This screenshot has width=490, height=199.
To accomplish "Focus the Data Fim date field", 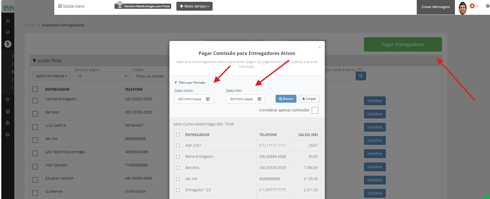I will coord(246,99).
